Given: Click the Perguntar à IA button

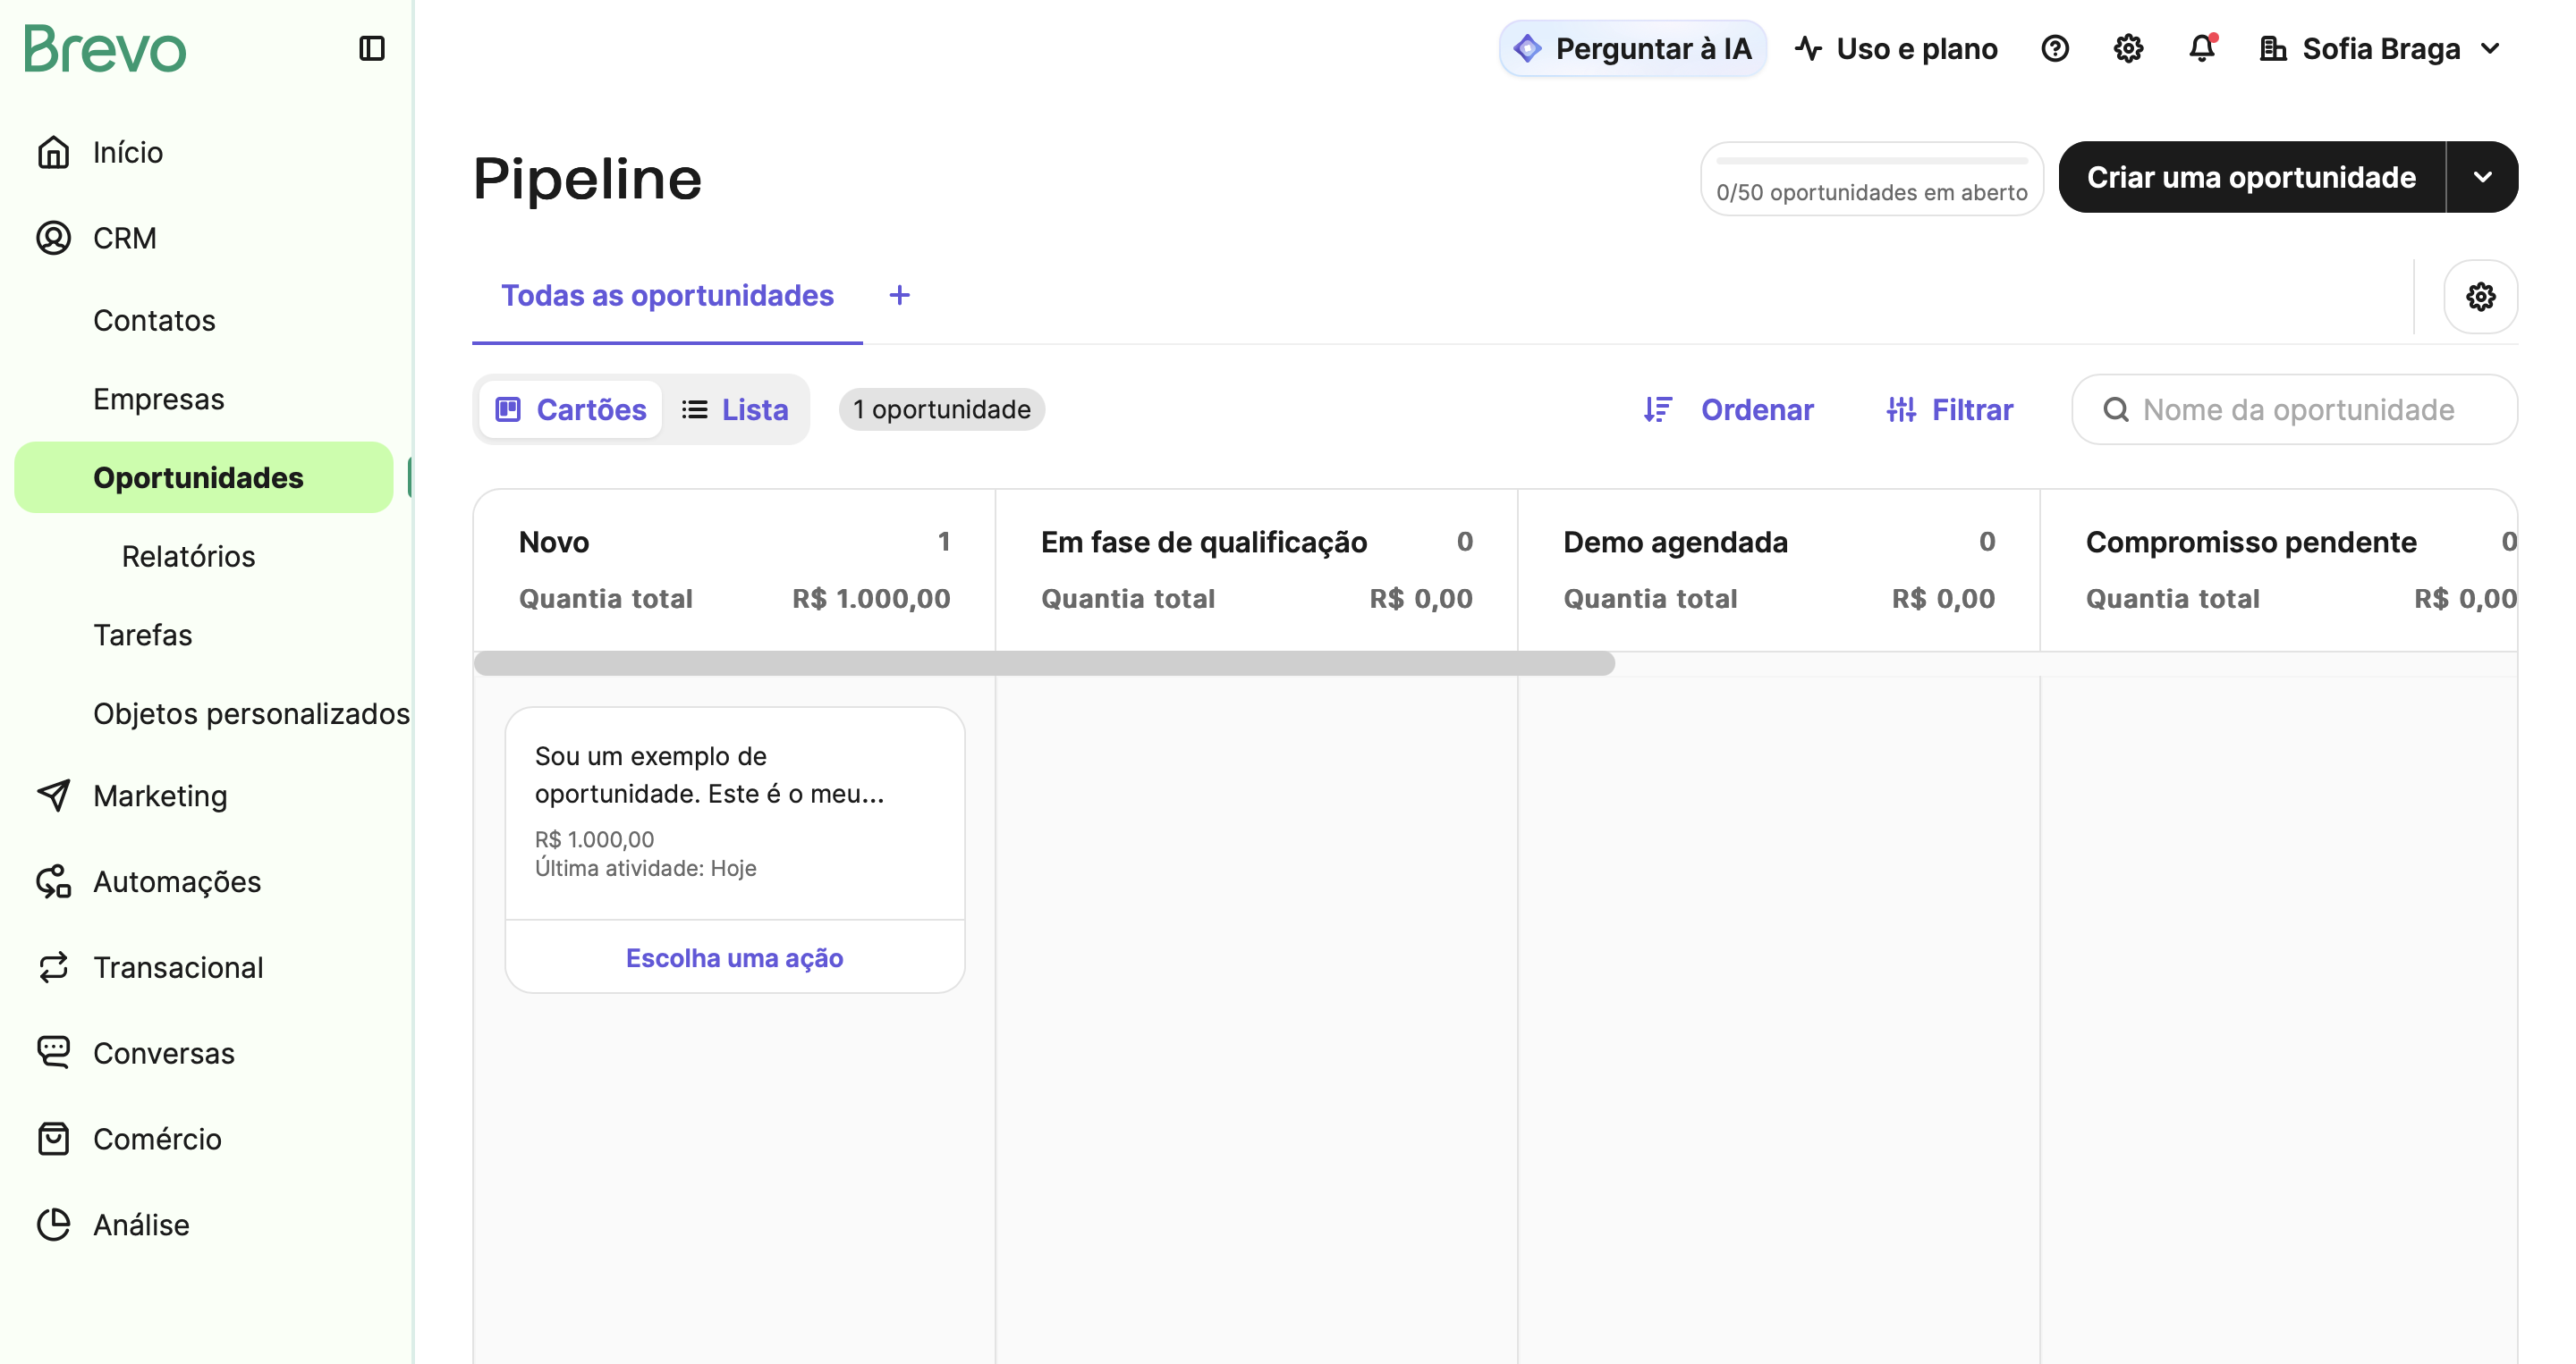Looking at the screenshot, I should click(1633, 48).
